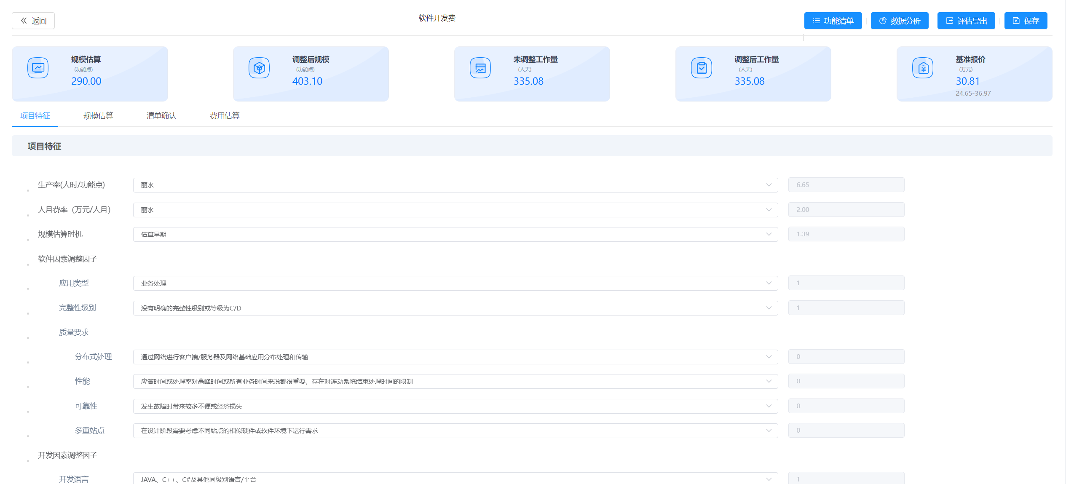Click the 应用类型 factor value field
The image size is (1066, 484).
846,283
